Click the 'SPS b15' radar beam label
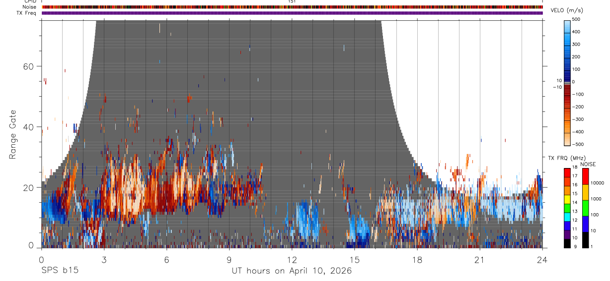Viewport: 610px width, 281px height. click(59, 271)
